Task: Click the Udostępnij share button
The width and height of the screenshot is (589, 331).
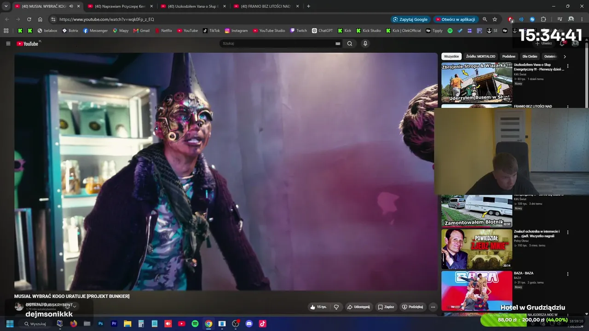Action: [x=358, y=307]
